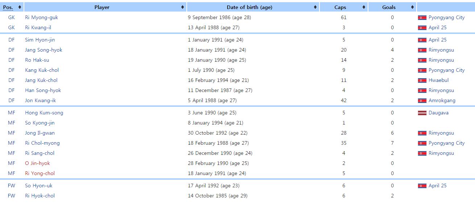
Task: Click the Hwaebul club link
Action: click(x=438, y=80)
